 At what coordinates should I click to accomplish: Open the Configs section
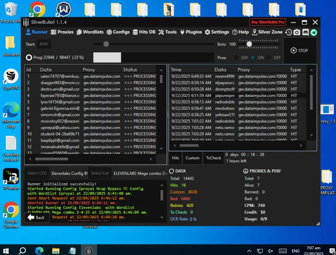(118, 32)
